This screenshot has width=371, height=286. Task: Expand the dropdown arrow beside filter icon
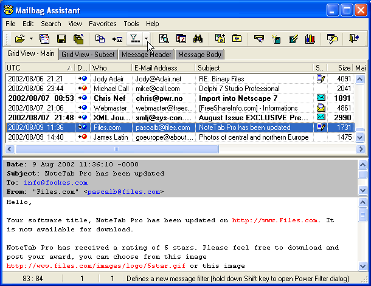tap(147, 39)
